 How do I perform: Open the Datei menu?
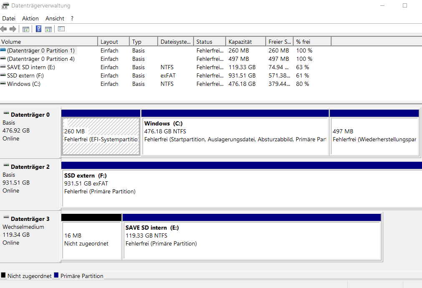9,19
